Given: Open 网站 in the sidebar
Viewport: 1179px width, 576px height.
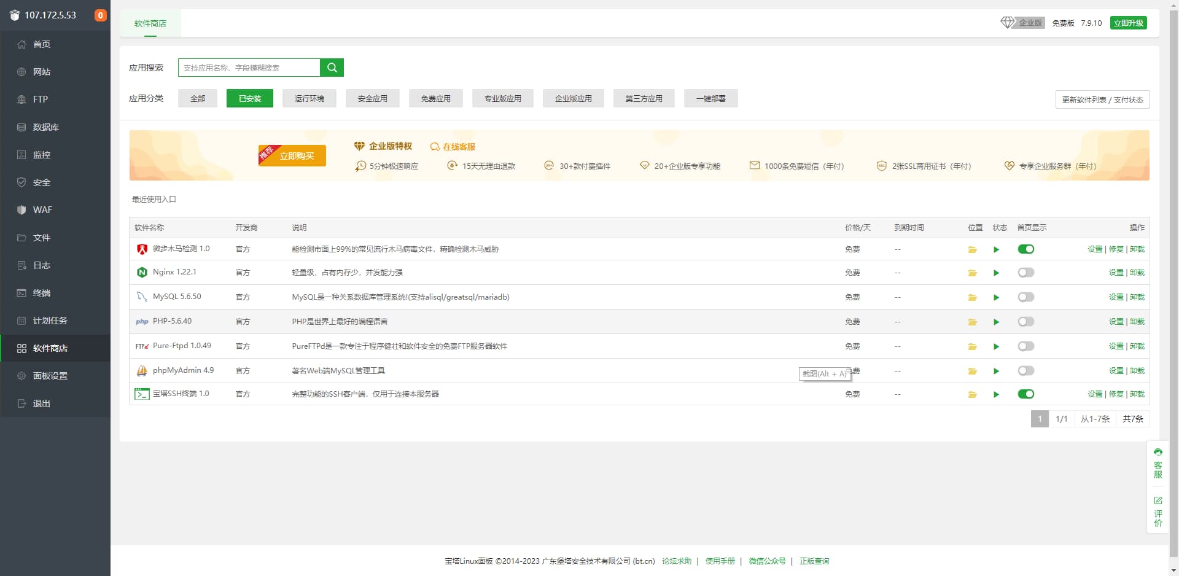Looking at the screenshot, I should [x=55, y=72].
